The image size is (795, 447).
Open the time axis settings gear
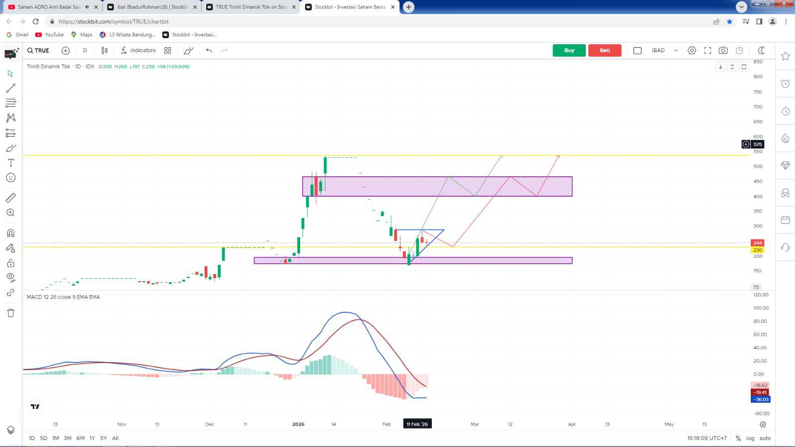(x=763, y=424)
